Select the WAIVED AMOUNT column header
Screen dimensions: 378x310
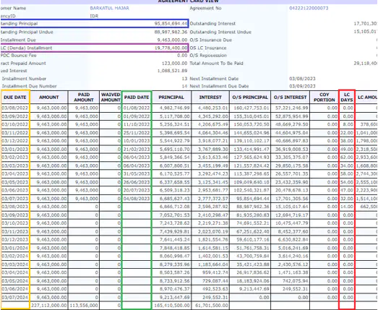point(111,97)
